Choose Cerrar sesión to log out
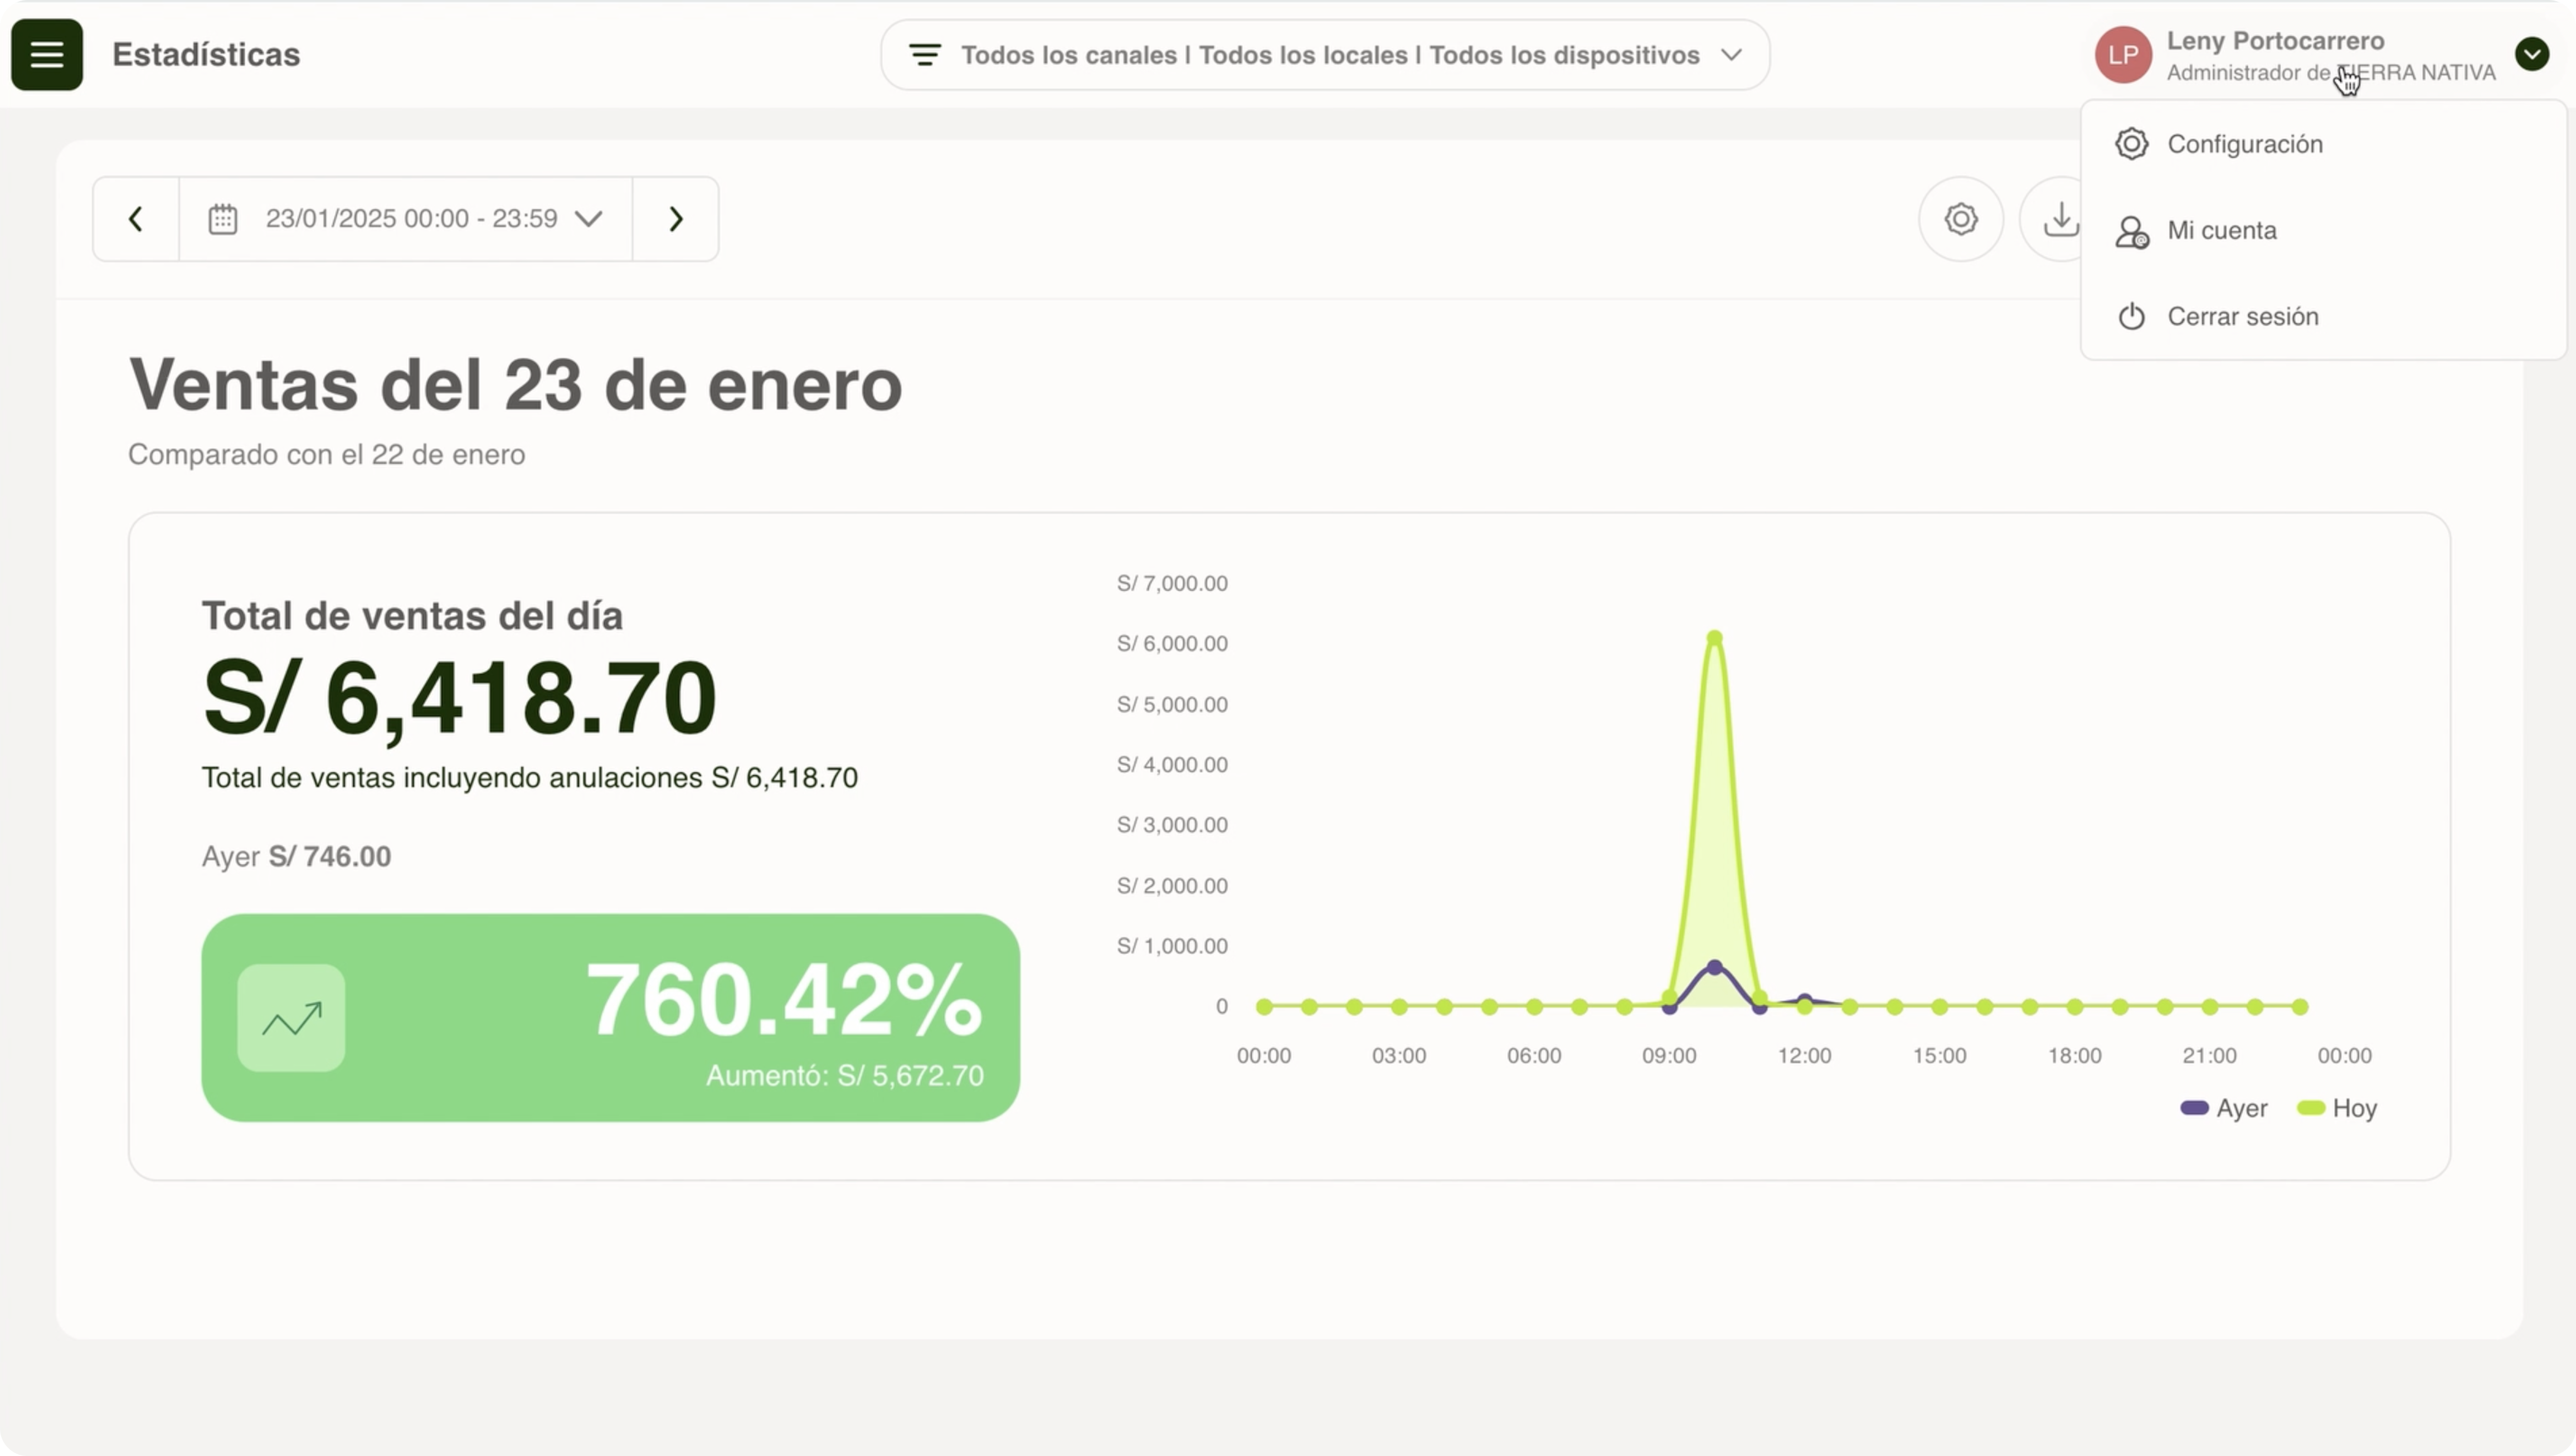This screenshot has width=2576, height=1456. 2242,316
